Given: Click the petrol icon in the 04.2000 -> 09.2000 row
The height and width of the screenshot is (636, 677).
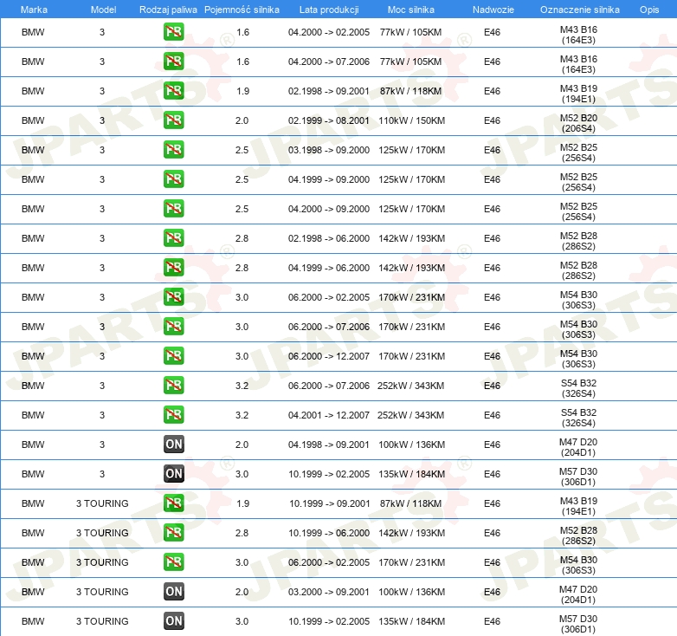Looking at the screenshot, I should point(173,209).
